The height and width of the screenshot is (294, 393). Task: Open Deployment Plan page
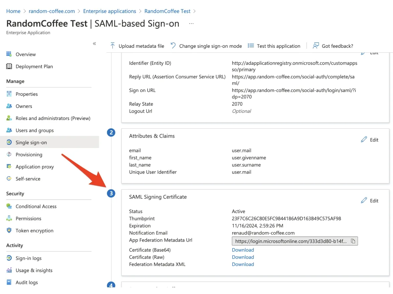(x=34, y=66)
